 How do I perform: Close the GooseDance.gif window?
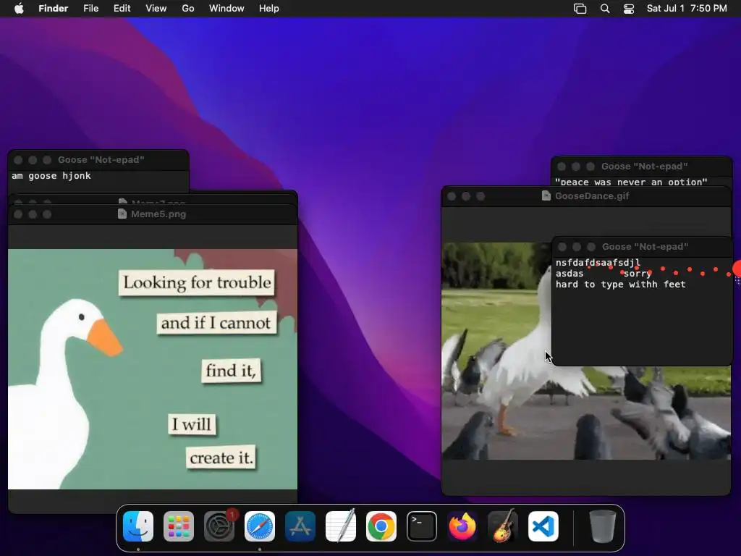click(452, 196)
